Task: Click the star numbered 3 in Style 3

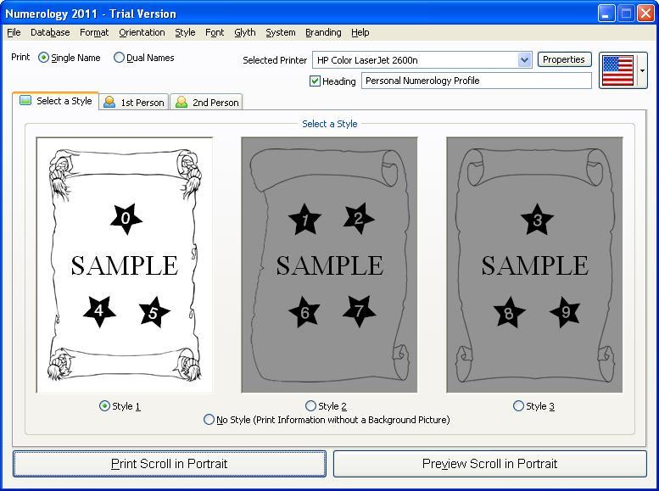Action: click(x=537, y=221)
